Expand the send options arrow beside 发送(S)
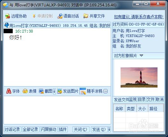Viewport: 168px width, 137px height. [x=109, y=129]
